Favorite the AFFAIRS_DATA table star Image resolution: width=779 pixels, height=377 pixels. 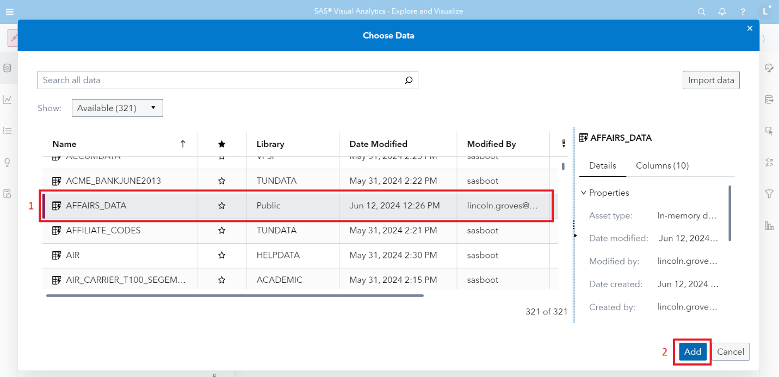(x=221, y=206)
